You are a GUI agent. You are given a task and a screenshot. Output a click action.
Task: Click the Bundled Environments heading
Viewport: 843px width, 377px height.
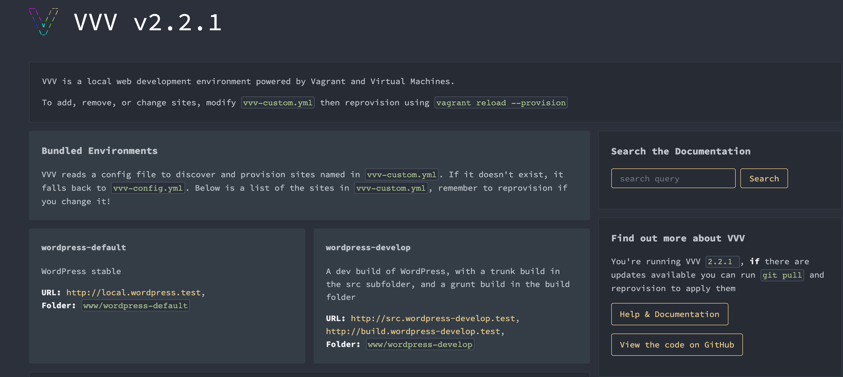(x=99, y=151)
